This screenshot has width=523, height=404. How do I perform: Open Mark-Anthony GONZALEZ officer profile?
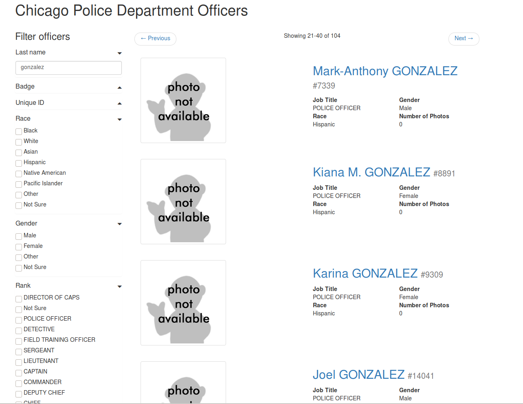pyautogui.click(x=385, y=71)
